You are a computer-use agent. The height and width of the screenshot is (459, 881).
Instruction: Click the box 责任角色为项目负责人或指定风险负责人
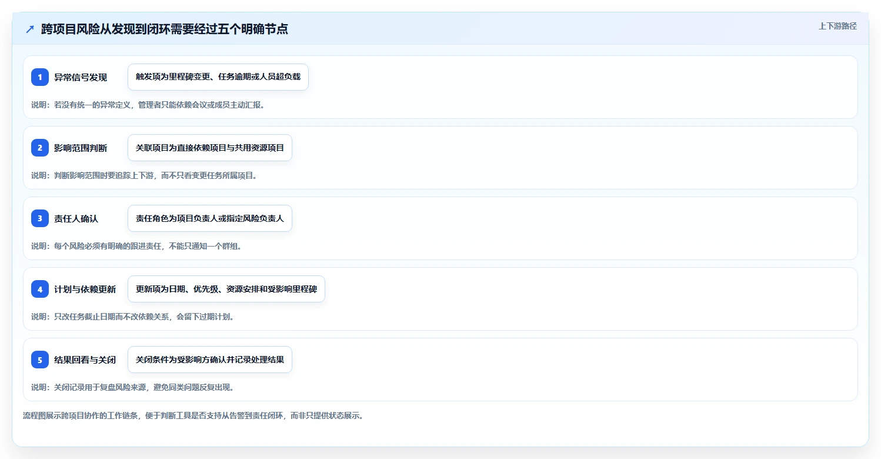click(210, 218)
